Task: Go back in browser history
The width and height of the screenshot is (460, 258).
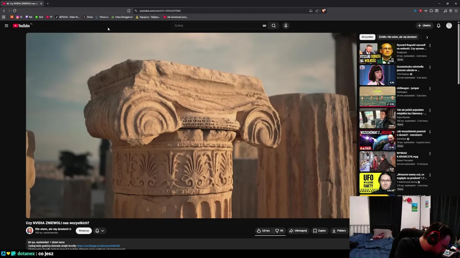Action: tap(4, 11)
